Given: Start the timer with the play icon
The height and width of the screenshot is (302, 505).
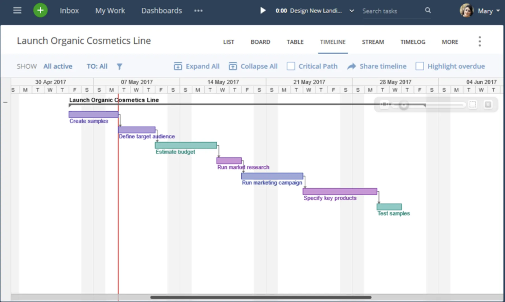Looking at the screenshot, I should coord(263,10).
